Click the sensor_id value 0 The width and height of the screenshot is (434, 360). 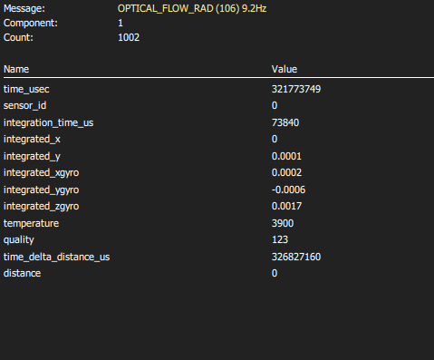(x=275, y=105)
